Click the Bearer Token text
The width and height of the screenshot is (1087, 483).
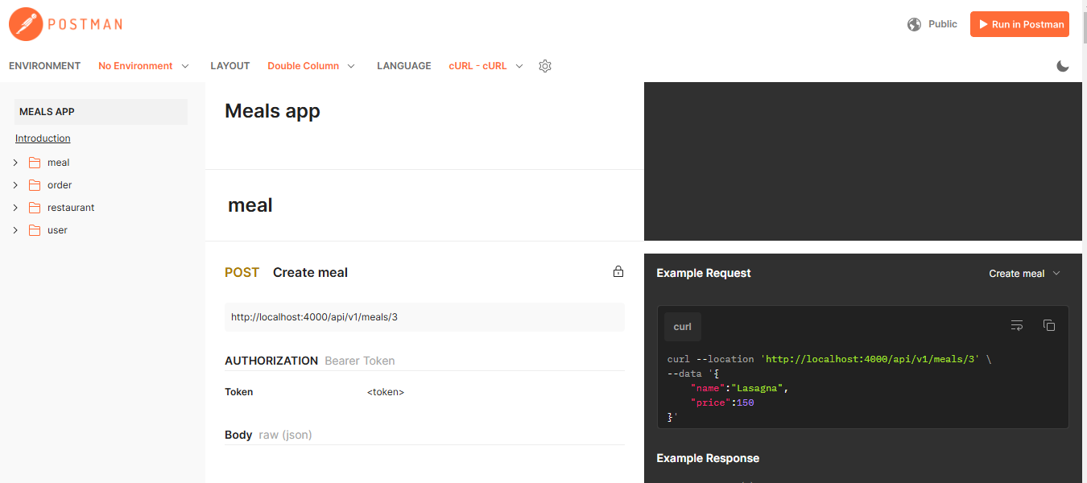click(x=360, y=361)
